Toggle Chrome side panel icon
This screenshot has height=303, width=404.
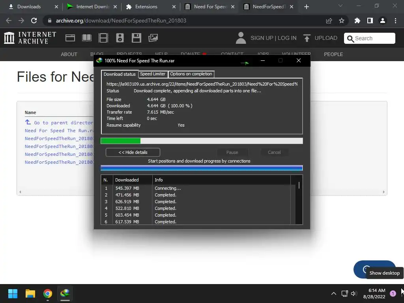(x=370, y=21)
